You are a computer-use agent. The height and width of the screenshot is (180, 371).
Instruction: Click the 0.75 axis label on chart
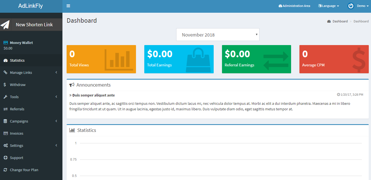(x=74, y=160)
